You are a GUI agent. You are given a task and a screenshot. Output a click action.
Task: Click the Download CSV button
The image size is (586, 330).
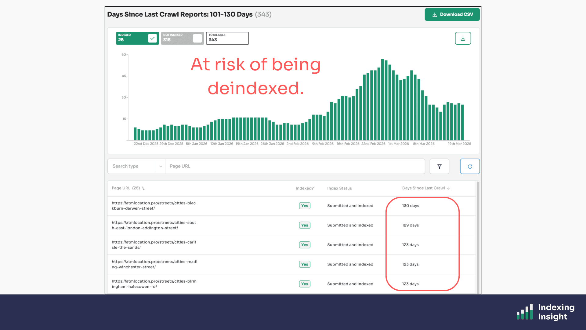coord(452,14)
